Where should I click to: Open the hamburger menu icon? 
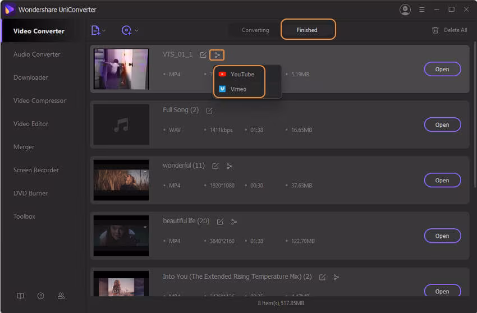click(421, 10)
